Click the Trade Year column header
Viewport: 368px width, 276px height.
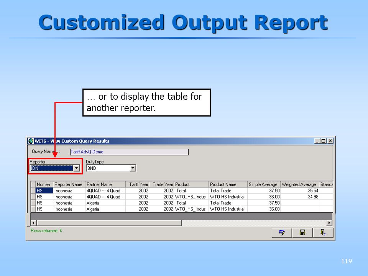(162, 184)
